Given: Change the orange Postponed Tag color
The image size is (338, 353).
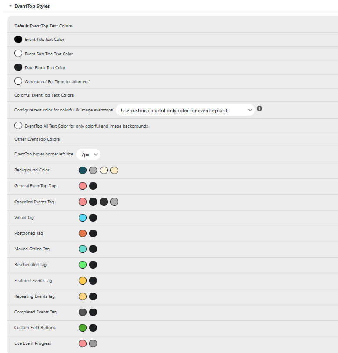Looking at the screenshot, I should click(83, 233).
